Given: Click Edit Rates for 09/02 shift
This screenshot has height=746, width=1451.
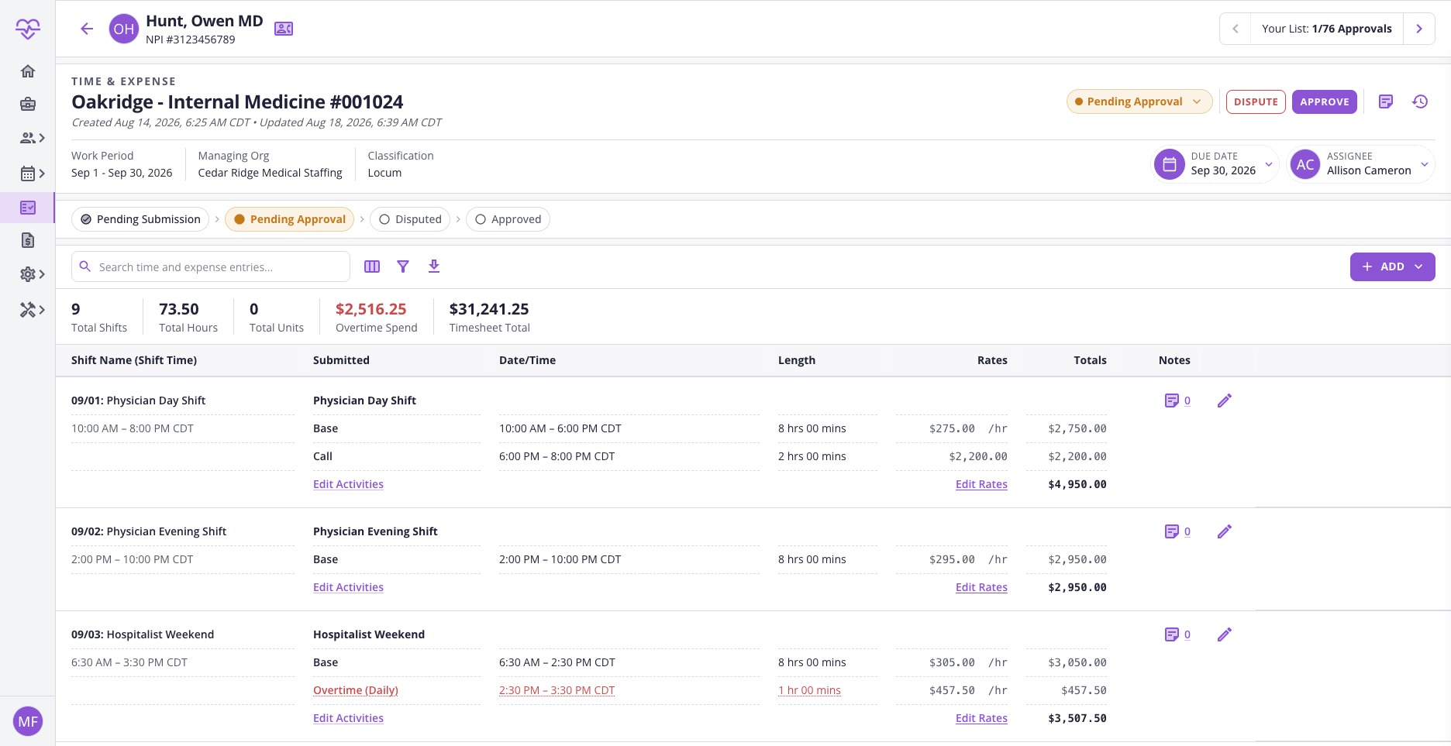Looking at the screenshot, I should [981, 587].
